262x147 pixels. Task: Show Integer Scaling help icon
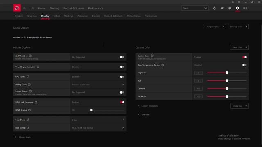pos(30,91)
